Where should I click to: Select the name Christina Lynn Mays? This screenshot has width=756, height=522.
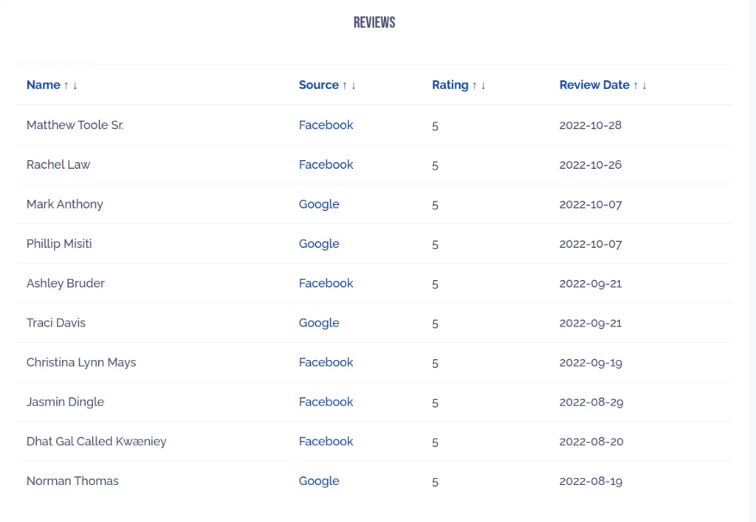point(81,362)
